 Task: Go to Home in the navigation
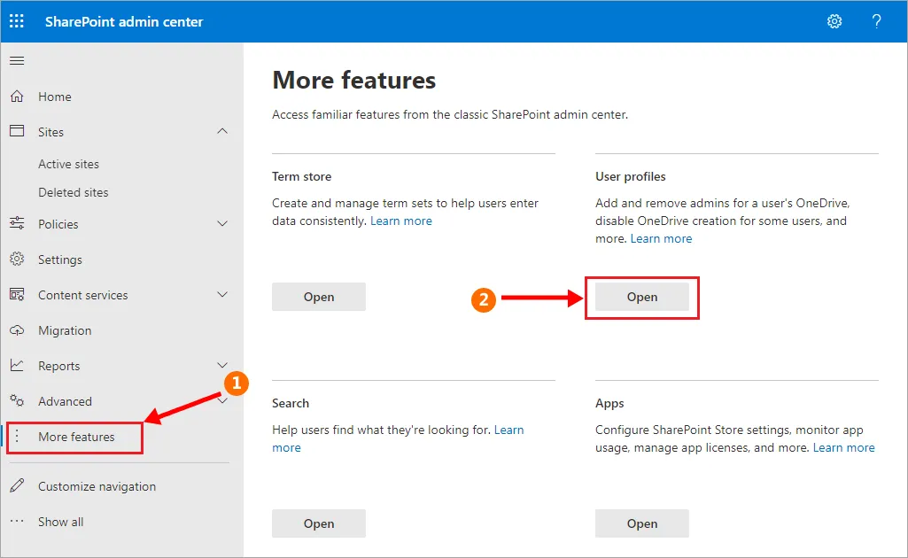tap(54, 97)
